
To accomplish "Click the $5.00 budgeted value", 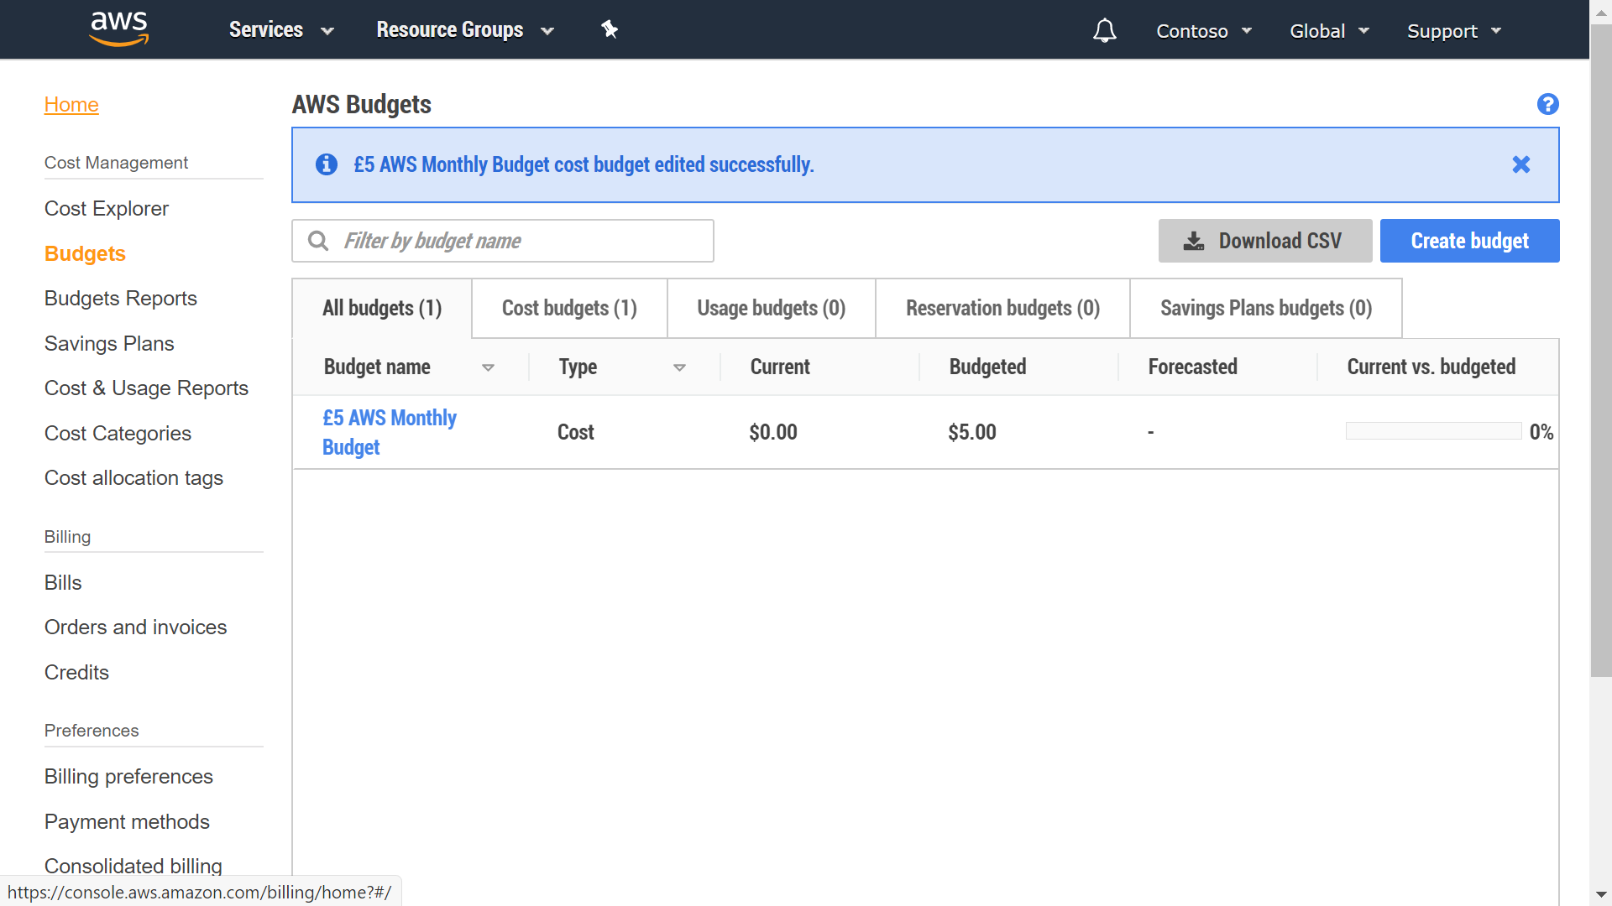I will pos(972,432).
